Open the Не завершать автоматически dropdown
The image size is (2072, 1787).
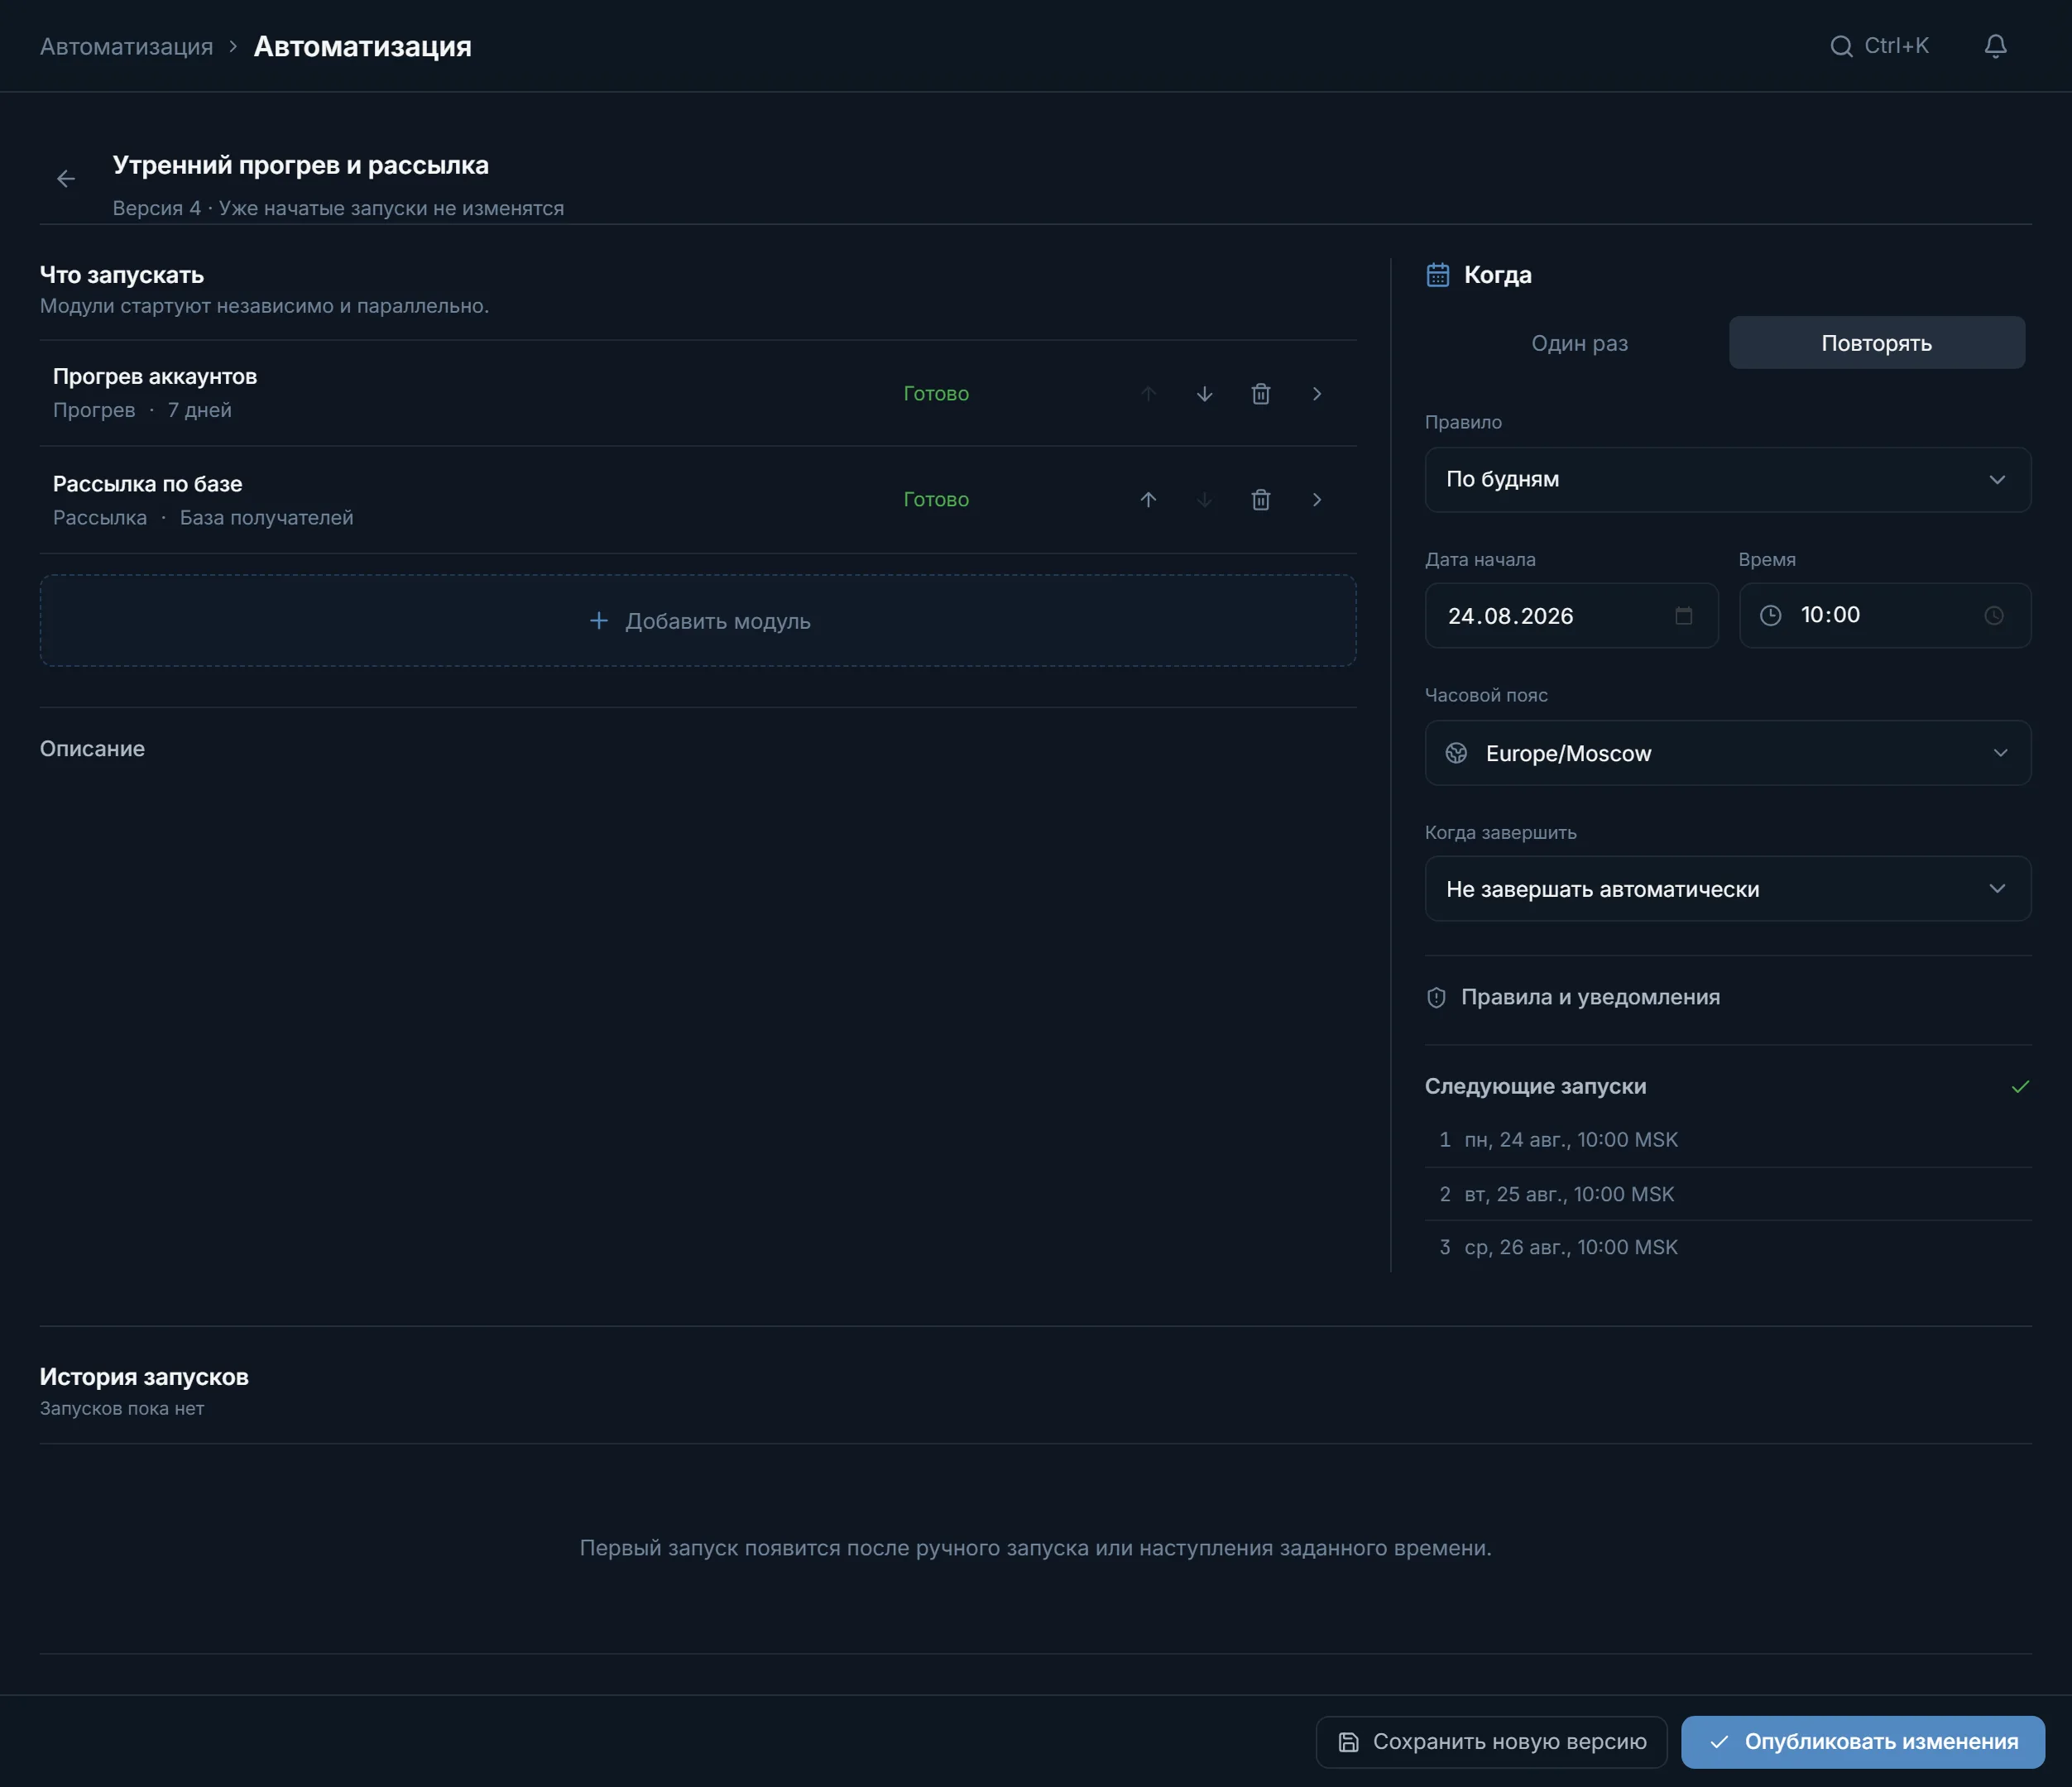coord(1727,889)
